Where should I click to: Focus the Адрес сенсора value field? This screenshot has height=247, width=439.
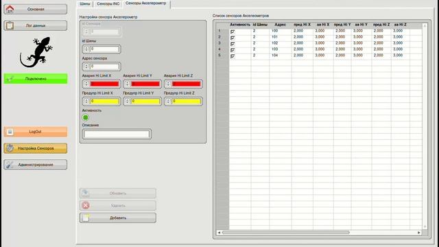pyautogui.click(x=104, y=67)
